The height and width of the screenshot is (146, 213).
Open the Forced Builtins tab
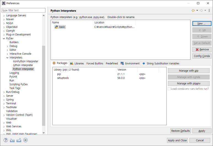(x=95, y=63)
